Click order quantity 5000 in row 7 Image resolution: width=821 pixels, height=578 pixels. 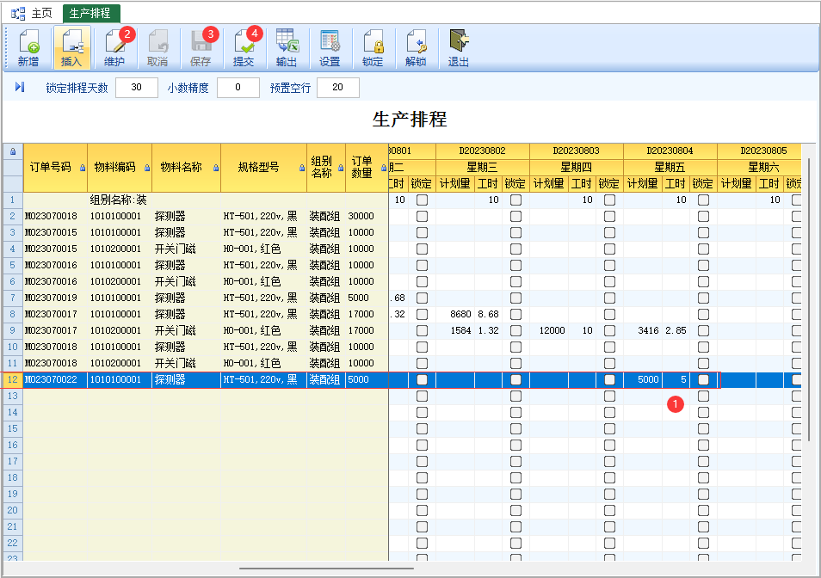pyautogui.click(x=367, y=298)
